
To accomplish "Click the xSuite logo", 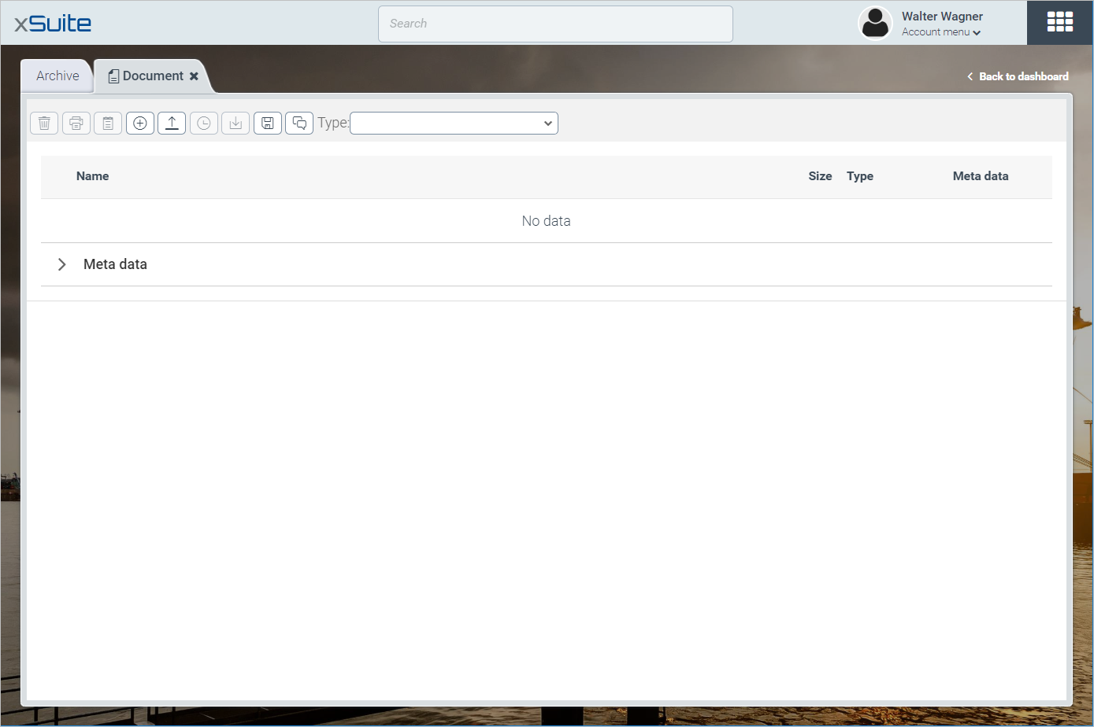I will (x=53, y=23).
